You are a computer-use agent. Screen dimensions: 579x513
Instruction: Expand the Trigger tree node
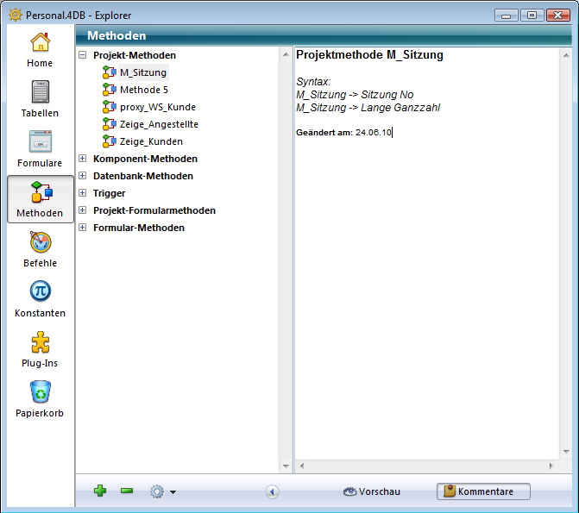(83, 193)
